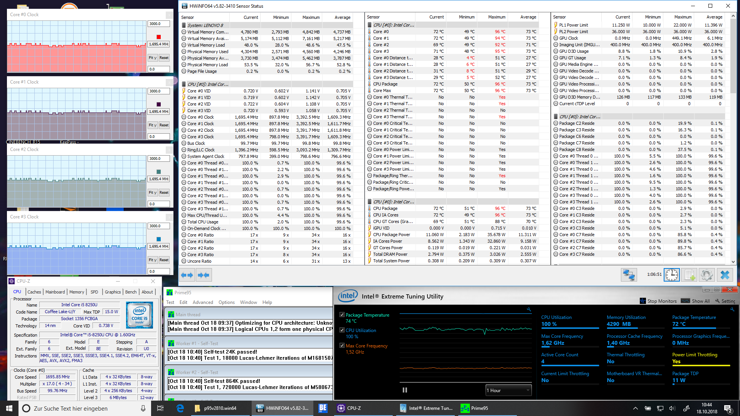740x416 pixels.
Task: Click the graph wrench settings icon
Action: (x=529, y=309)
